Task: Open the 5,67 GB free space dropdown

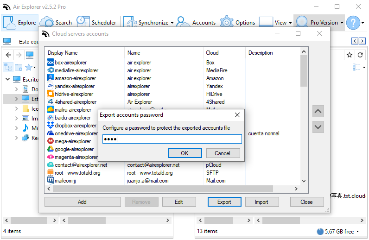Action: pyautogui.click(x=358, y=232)
